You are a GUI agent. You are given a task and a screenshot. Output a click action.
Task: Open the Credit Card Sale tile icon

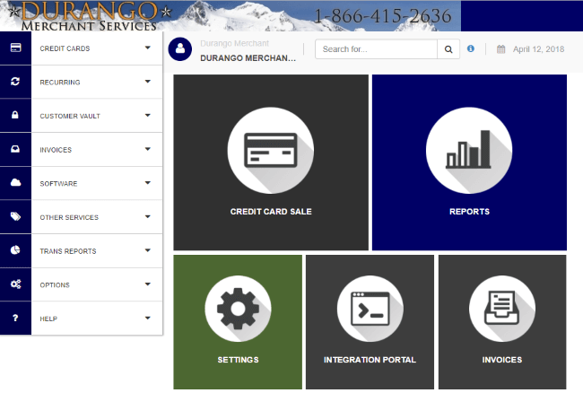(271, 150)
